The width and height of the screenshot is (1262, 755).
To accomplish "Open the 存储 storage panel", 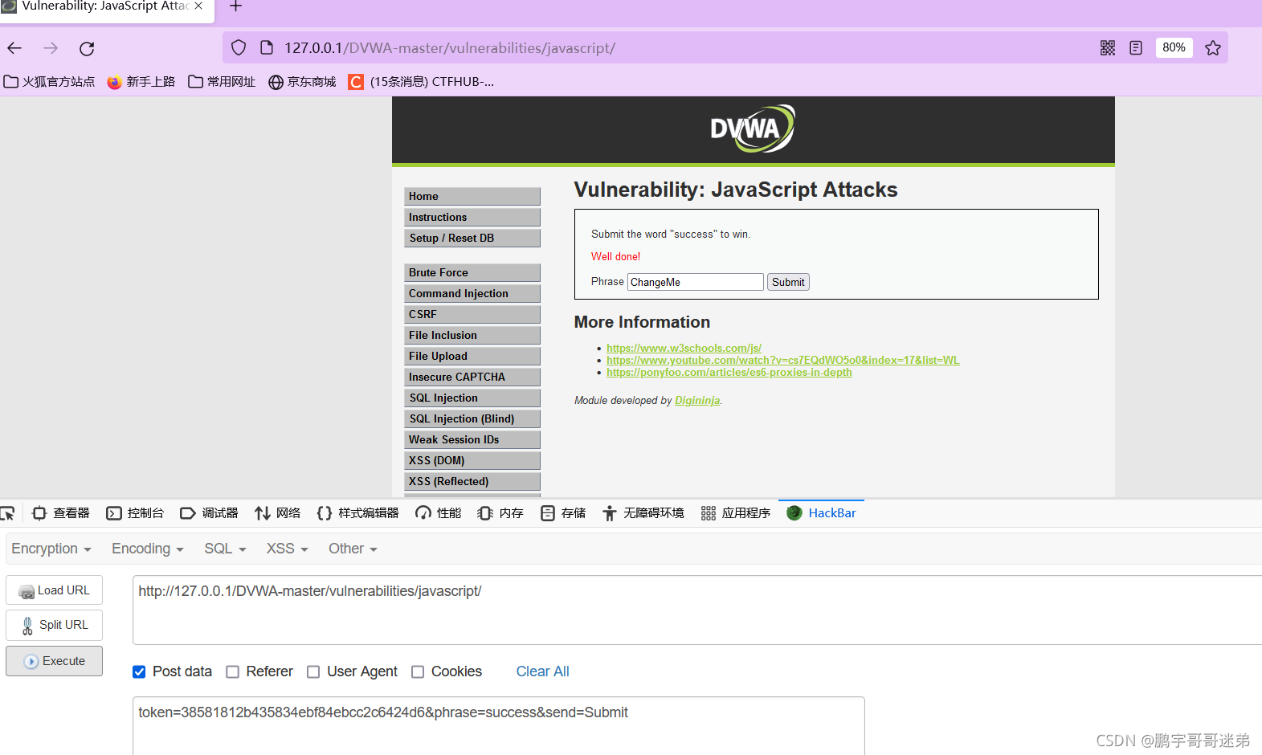I will (x=562, y=513).
